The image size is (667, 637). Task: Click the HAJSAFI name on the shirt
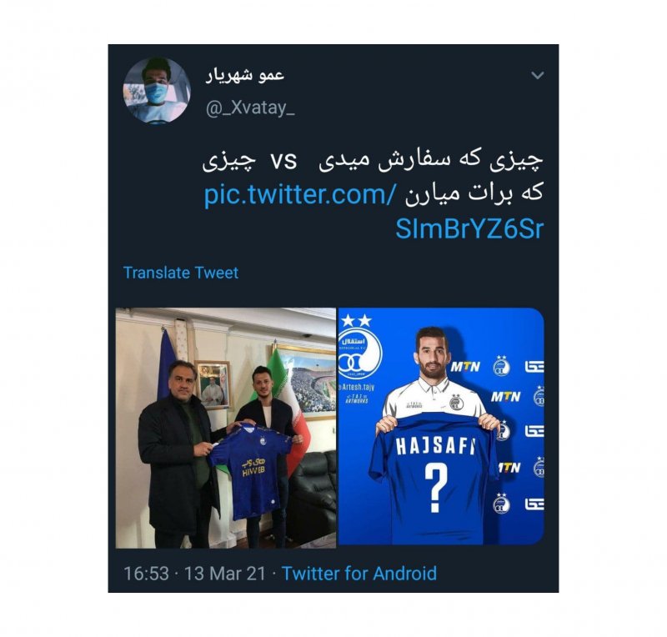point(435,447)
